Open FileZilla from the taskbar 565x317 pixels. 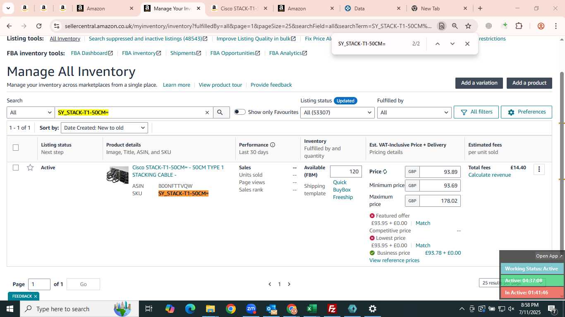point(332,309)
